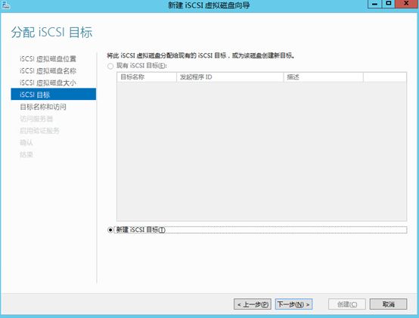The image size is (419, 318).
Task: Select the 新建 iSCSI 目标 radio button
Action: pos(110,230)
